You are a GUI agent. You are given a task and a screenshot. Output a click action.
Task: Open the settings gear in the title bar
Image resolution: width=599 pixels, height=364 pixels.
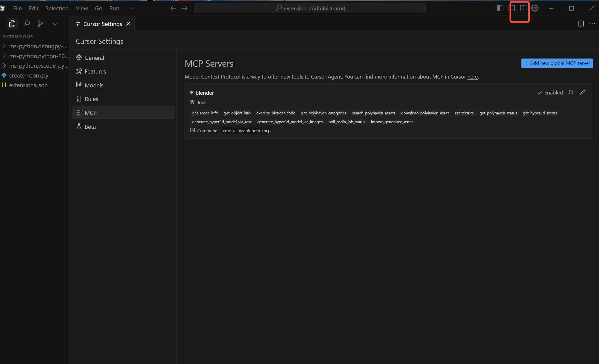tap(535, 8)
